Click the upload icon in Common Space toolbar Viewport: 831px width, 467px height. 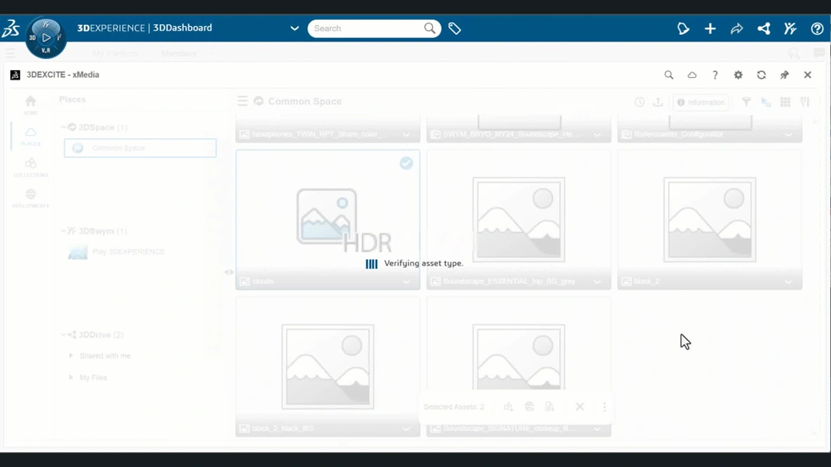tap(658, 102)
